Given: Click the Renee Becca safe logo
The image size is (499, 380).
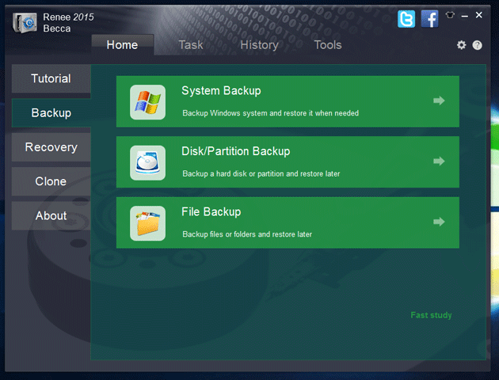Looking at the screenshot, I should (25, 23).
